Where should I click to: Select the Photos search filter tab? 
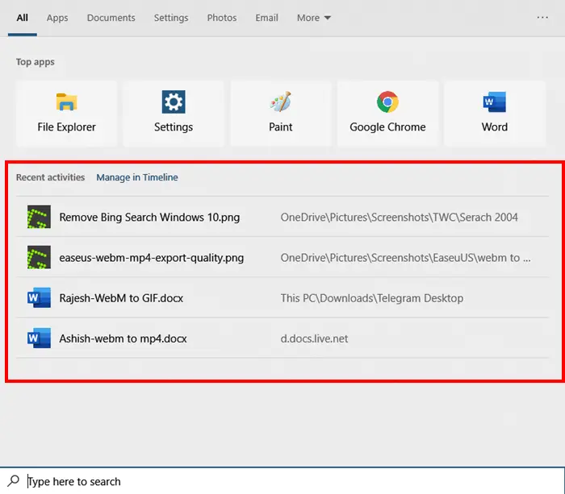point(222,18)
